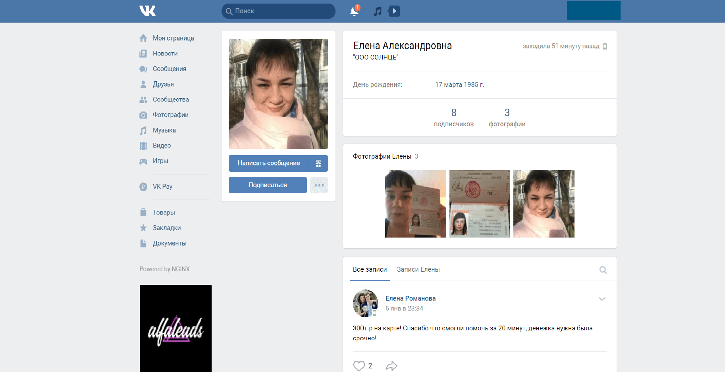725x372 pixels.
Task: Click Написать сообщение button
Action: point(269,163)
